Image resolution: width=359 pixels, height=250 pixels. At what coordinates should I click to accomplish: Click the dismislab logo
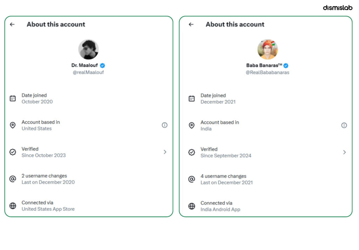(x=338, y=8)
